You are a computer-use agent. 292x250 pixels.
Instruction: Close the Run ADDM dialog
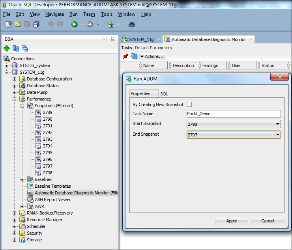(x=279, y=77)
